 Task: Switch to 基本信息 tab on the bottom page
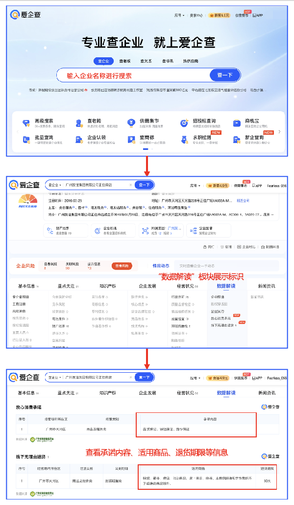[28, 393]
